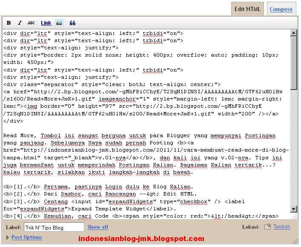Open the insert image tool
This screenshot has height=247, width=301.
(x=59, y=23)
